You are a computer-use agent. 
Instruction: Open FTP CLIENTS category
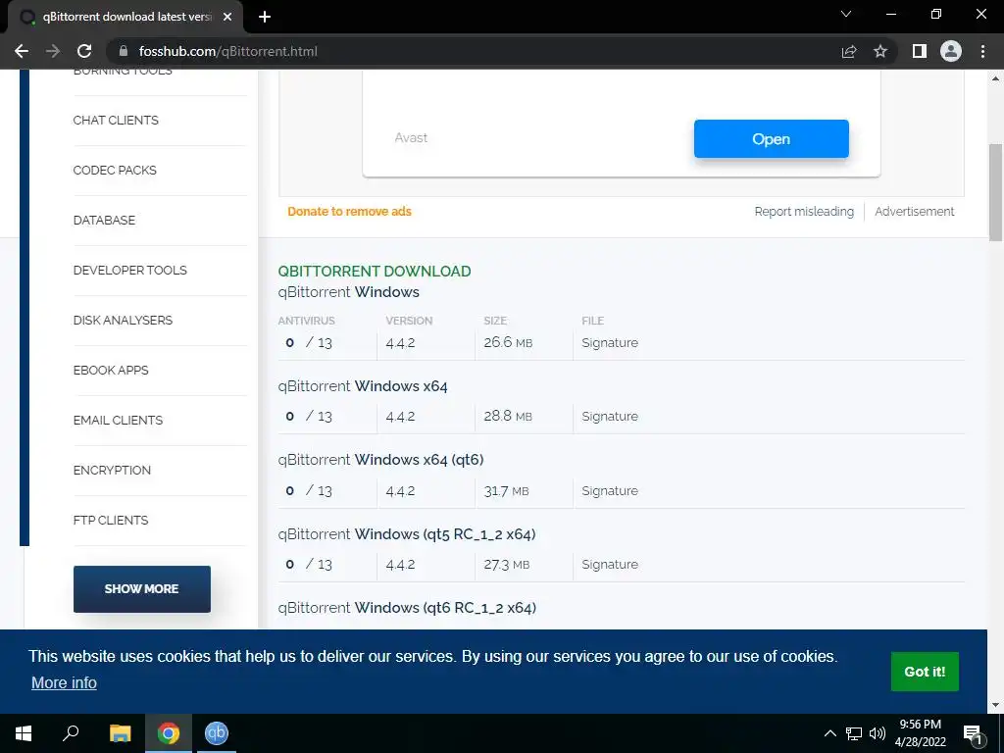[111, 520]
